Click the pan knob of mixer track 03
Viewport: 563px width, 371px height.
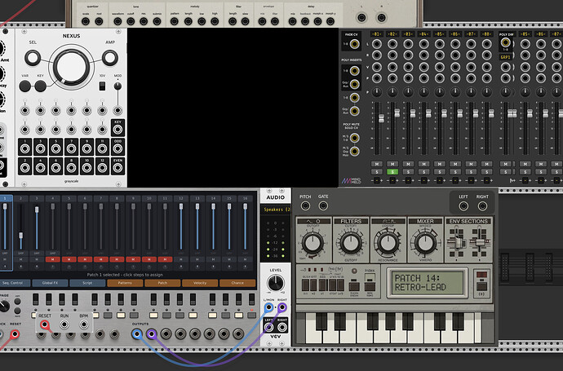click(408, 92)
